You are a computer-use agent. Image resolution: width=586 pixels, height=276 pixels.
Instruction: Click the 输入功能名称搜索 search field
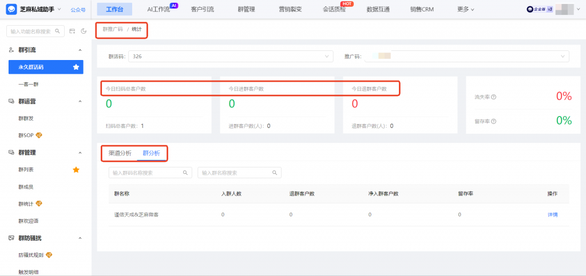pyautogui.click(x=31, y=31)
